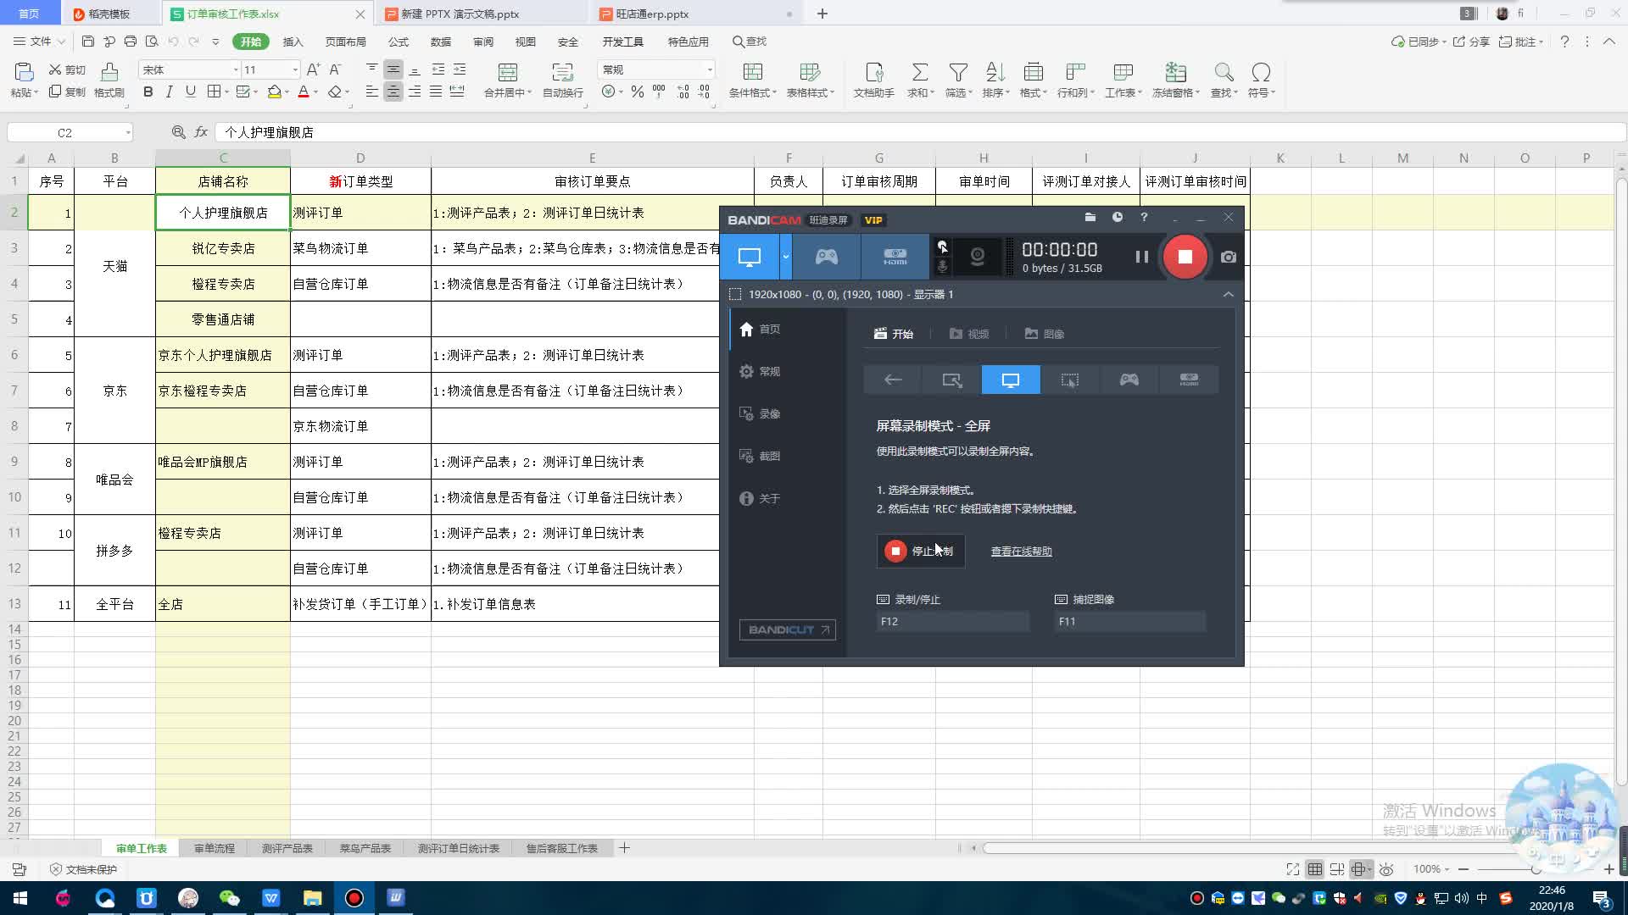Click Bandicam screenshot camera icon

click(1229, 257)
